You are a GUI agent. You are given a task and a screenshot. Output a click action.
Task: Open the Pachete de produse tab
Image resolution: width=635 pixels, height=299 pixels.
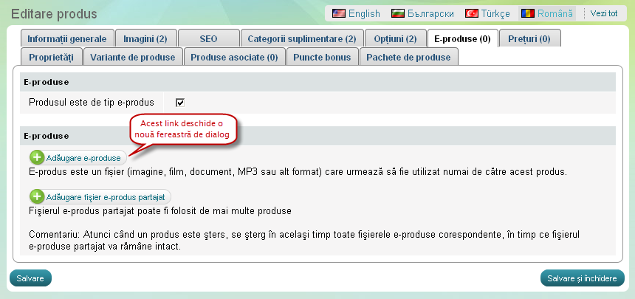coord(409,57)
